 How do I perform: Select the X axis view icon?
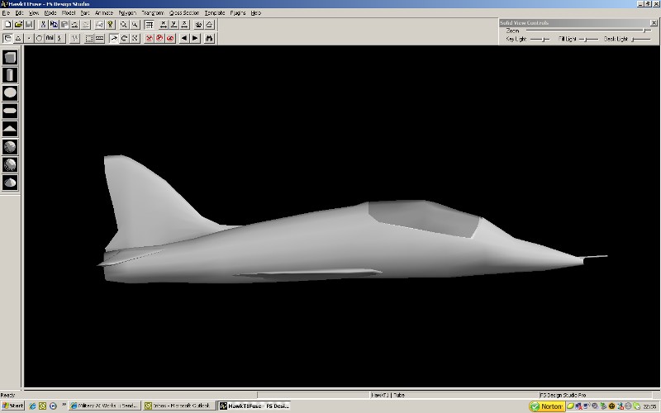tap(163, 25)
